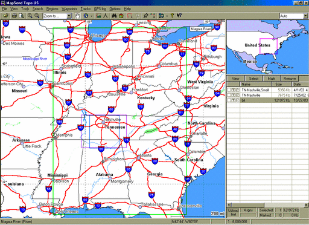Expand the GPS transfer icon dropdown arrow
Screen dimensions: 309x225
pyautogui.click(x=167, y=16)
